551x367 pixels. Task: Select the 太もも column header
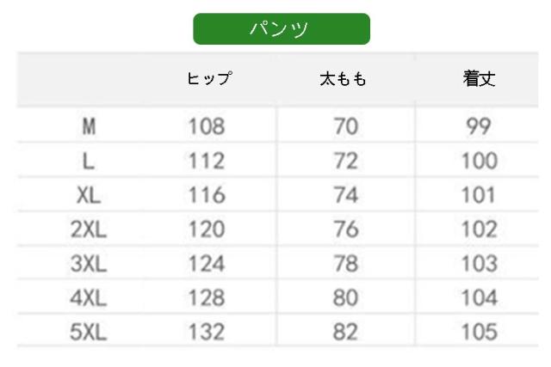[344, 79]
